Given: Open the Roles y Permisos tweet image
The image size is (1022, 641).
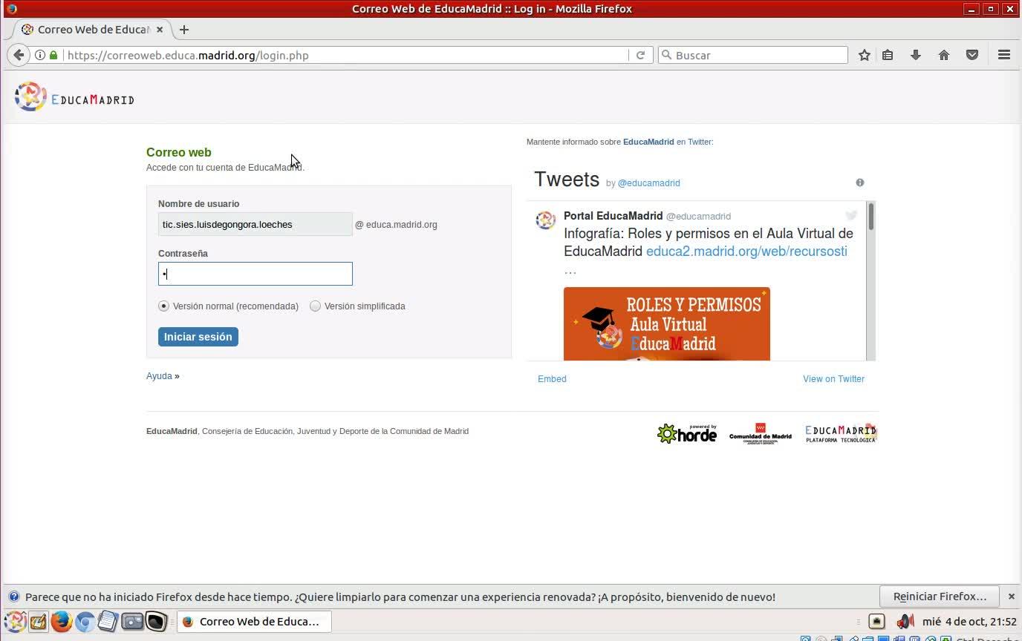Looking at the screenshot, I should (667, 324).
